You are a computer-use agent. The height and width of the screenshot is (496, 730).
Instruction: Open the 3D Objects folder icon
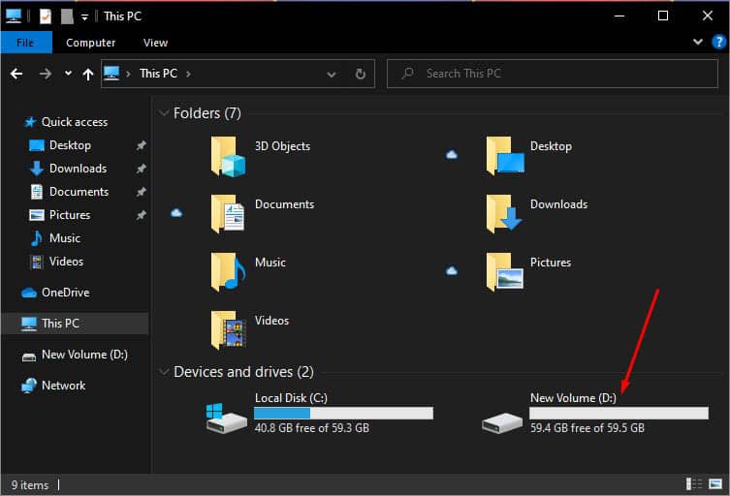pyautogui.click(x=228, y=157)
